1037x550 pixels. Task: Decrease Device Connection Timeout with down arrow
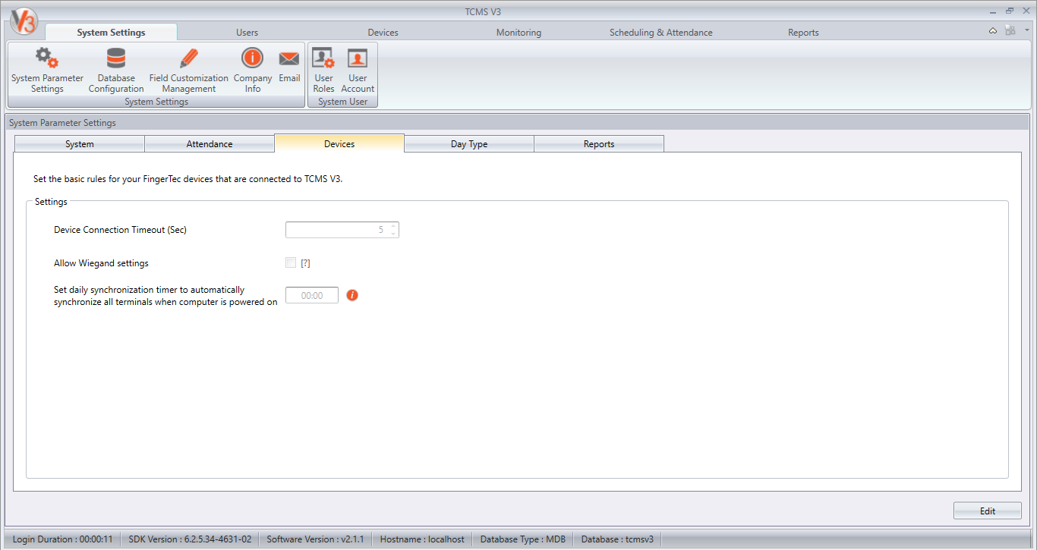point(393,233)
